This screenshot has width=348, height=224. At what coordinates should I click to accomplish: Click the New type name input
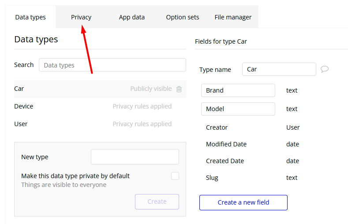pos(135,157)
